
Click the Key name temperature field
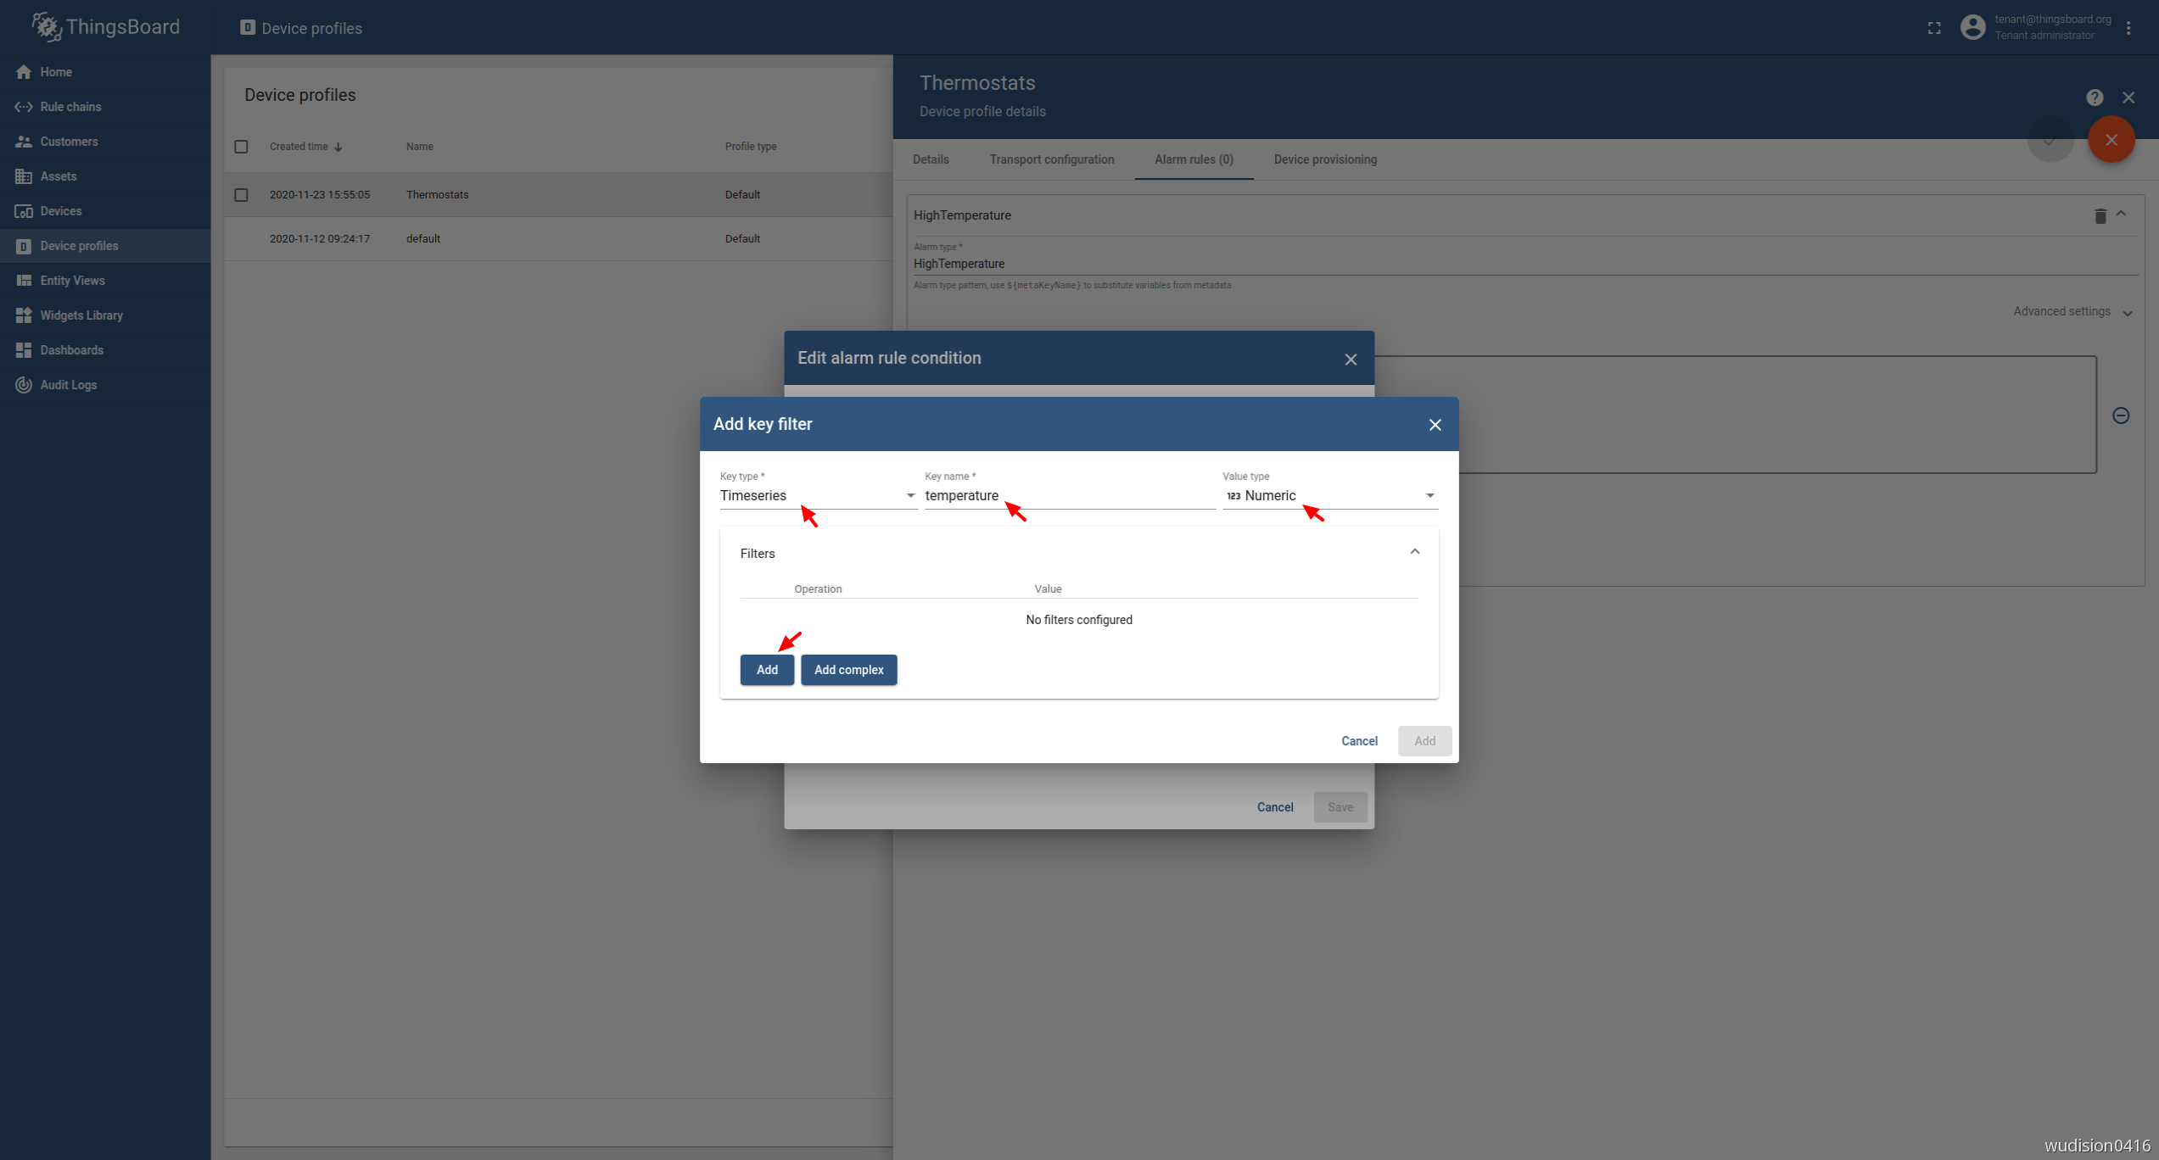(1069, 495)
